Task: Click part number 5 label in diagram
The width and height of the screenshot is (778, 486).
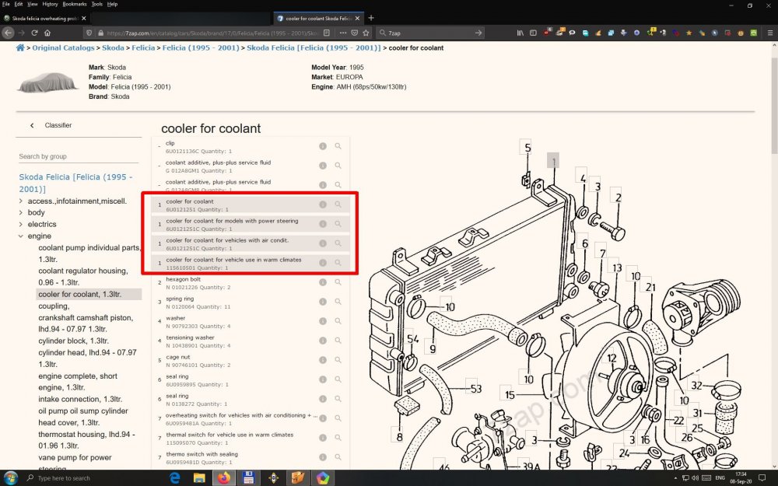Action: coord(527,147)
